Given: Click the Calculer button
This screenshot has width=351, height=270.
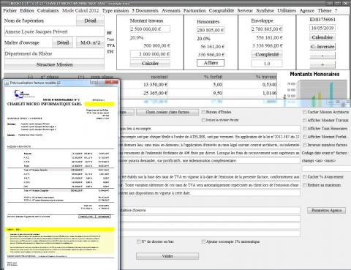Looking at the screenshot, I should [150, 64].
